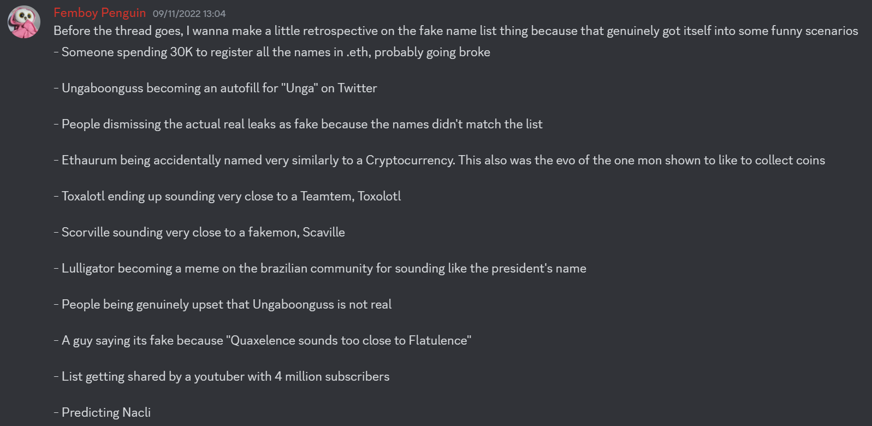Click the Lulligator Brazilian meme line
The width and height of the screenshot is (872, 426).
pos(323,268)
